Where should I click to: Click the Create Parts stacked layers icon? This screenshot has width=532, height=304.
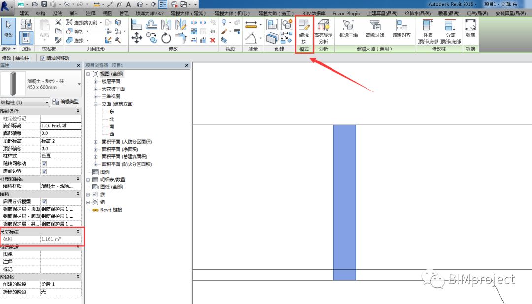point(272,38)
